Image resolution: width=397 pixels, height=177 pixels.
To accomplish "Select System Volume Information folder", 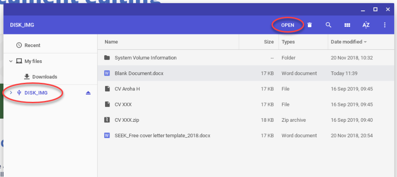I will 246,58.
